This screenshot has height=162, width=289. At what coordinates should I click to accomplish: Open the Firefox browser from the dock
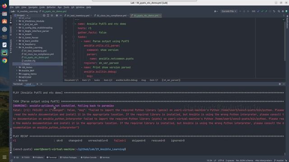[5, 6]
